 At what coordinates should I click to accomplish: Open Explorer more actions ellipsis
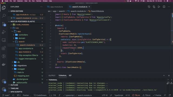click(x=41, y=7)
